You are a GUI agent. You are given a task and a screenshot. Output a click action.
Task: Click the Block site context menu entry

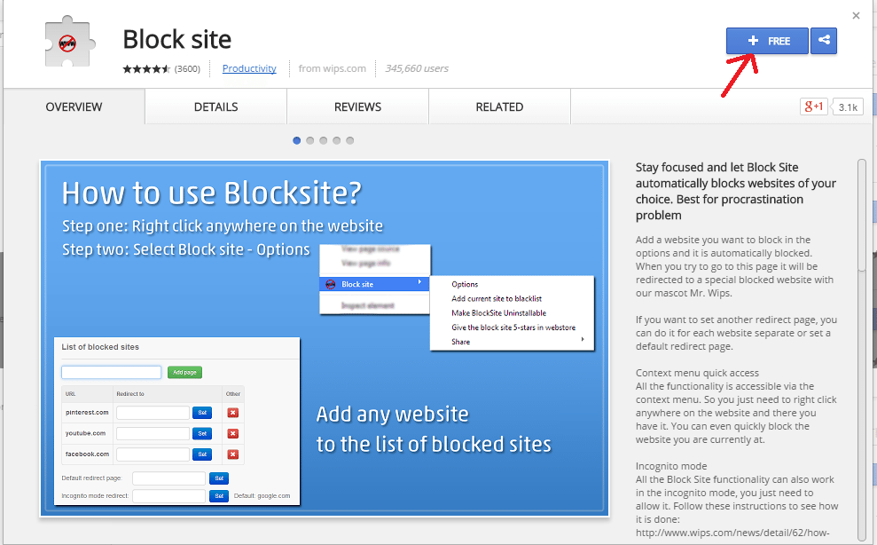pyautogui.click(x=374, y=284)
